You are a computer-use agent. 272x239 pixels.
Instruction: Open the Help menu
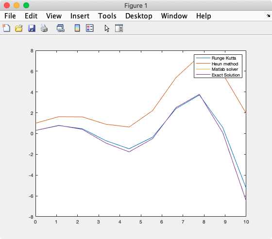click(204, 16)
